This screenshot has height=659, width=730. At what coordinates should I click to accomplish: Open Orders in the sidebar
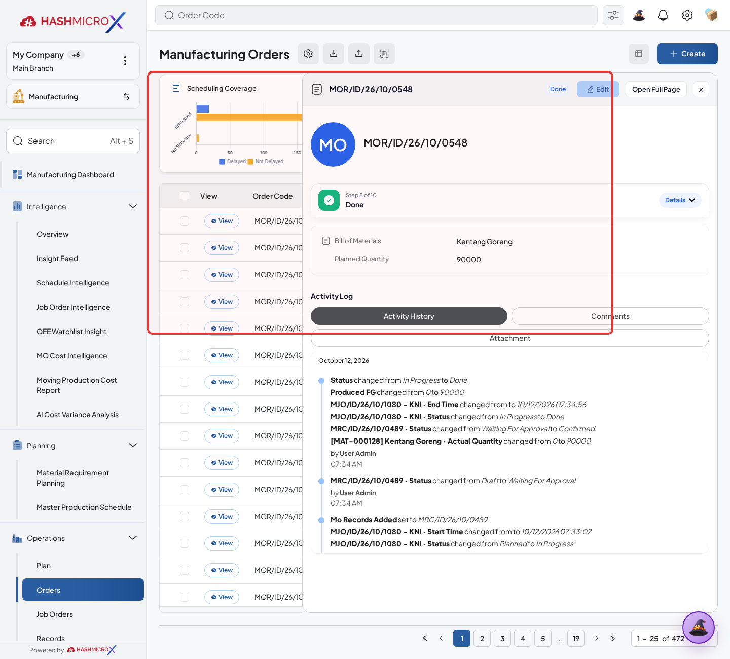(83, 590)
